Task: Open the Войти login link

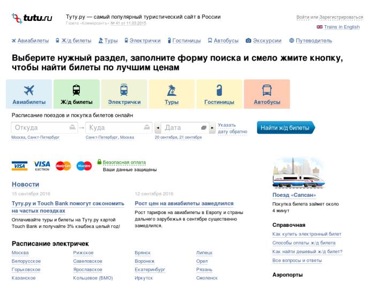Action: [x=303, y=17]
